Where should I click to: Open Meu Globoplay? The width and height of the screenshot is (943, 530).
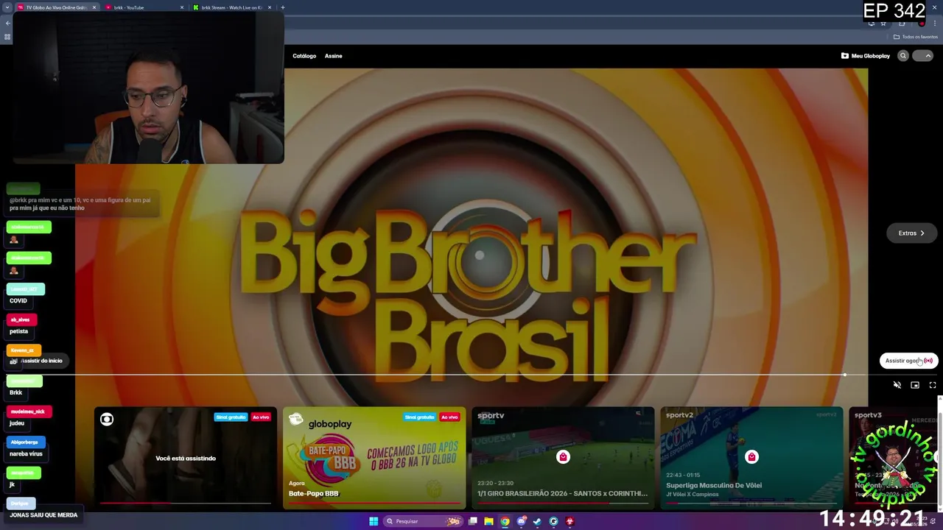click(x=866, y=56)
